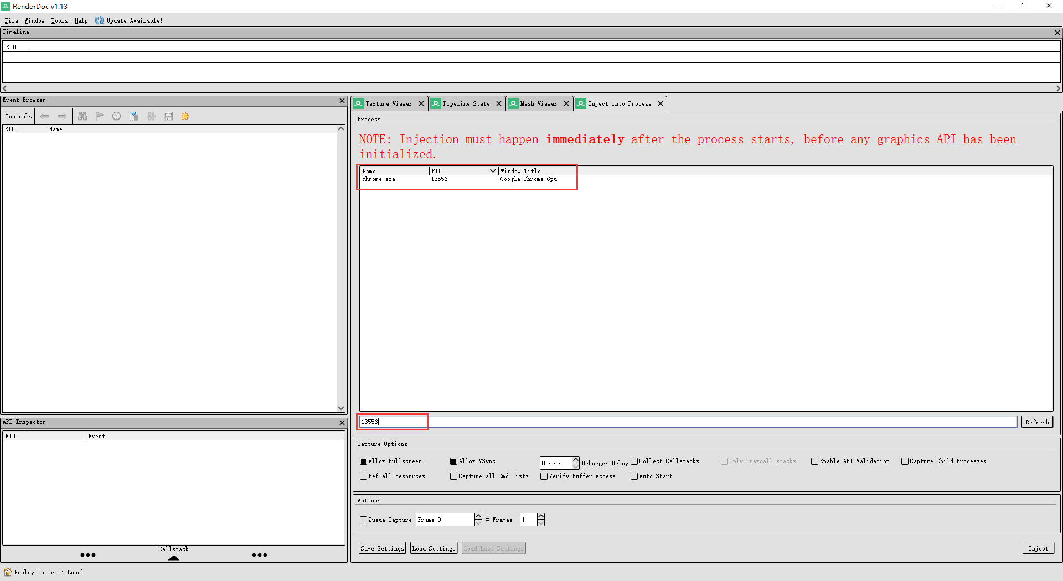Click the right arrow next event icon

62,116
